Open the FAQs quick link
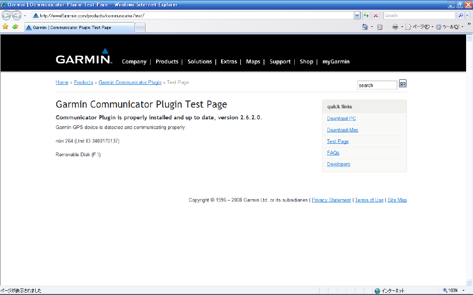 coord(333,153)
